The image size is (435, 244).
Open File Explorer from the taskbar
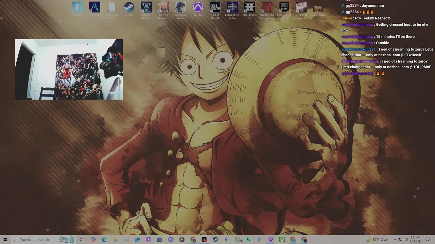(115, 240)
